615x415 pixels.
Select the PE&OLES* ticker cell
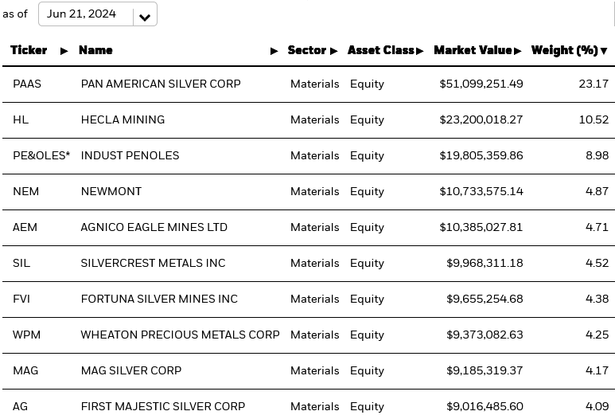41,155
